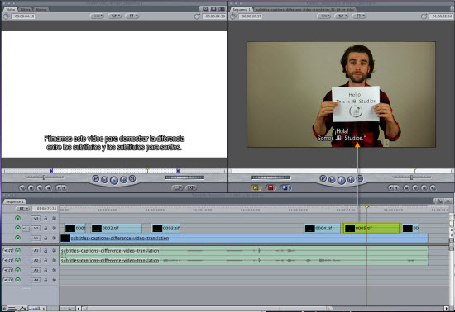The image size is (455, 312).
Task: Hide the V1 video track
Action: pyautogui.click(x=17, y=238)
